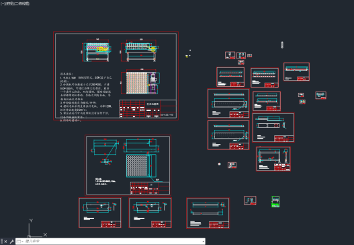Open the 二维线框 visual style menu
The image size is (354, 245).
21,3
